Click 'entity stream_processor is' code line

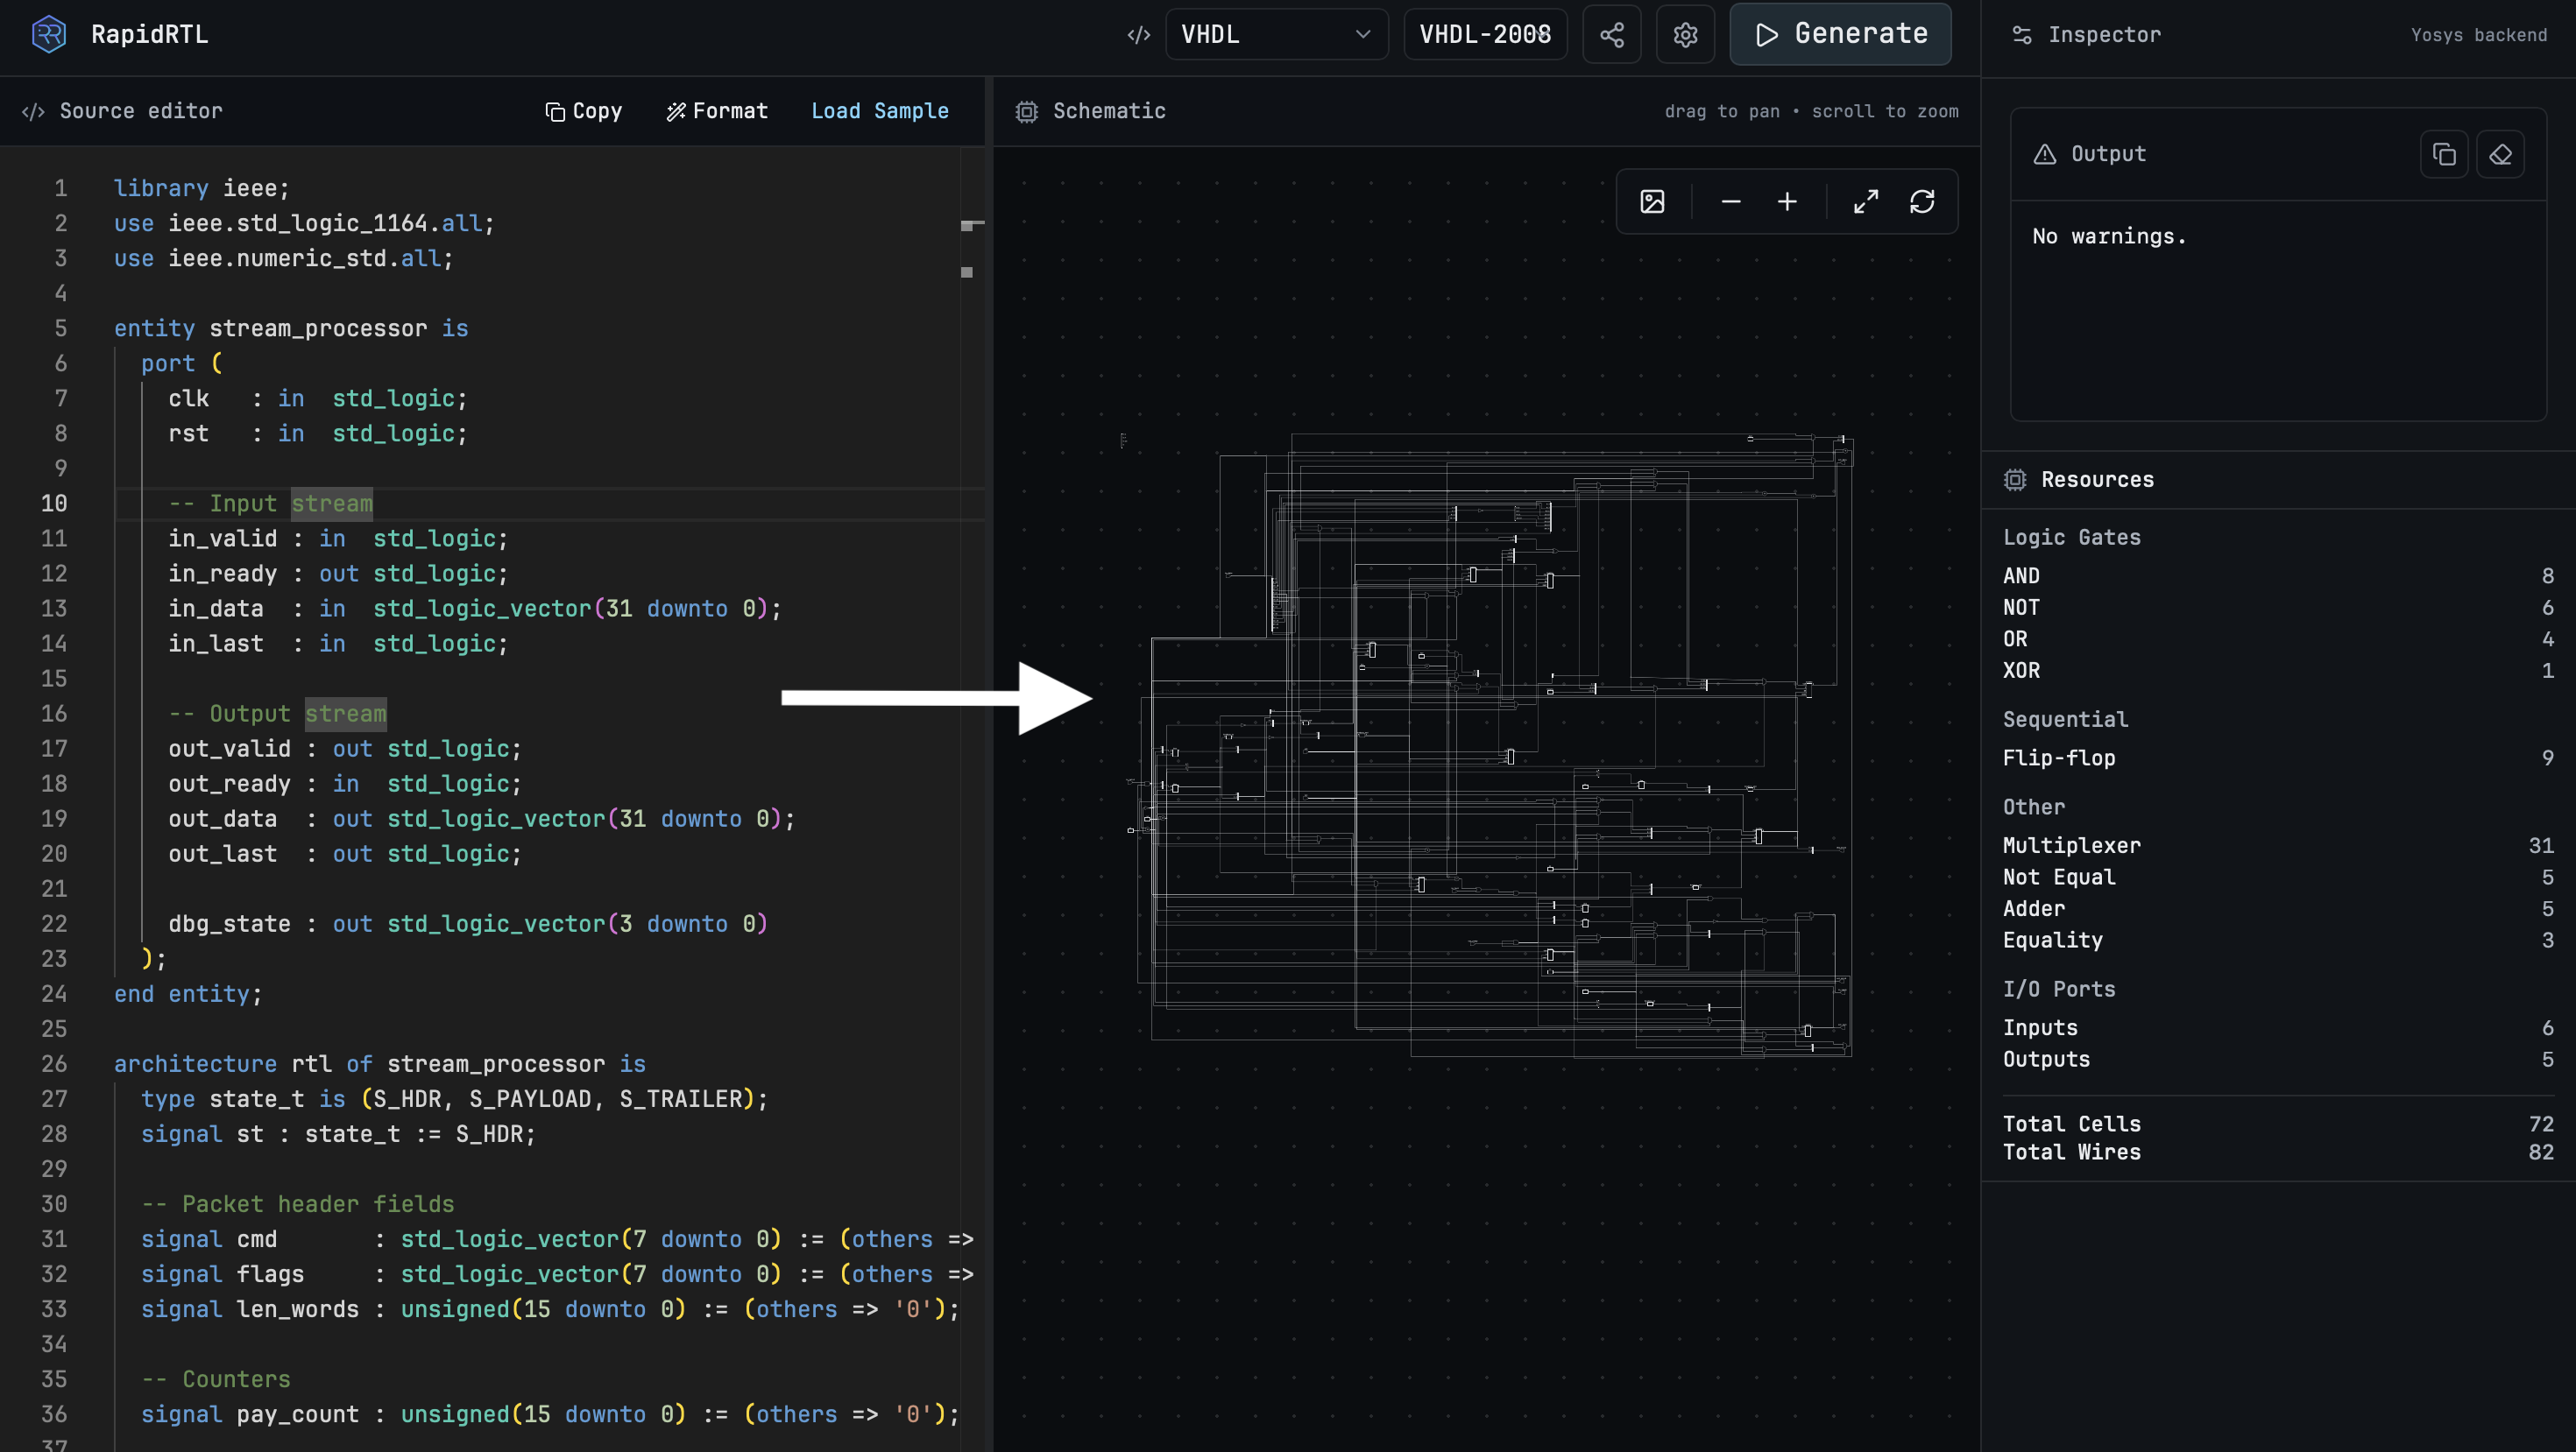pyautogui.click(x=291, y=328)
